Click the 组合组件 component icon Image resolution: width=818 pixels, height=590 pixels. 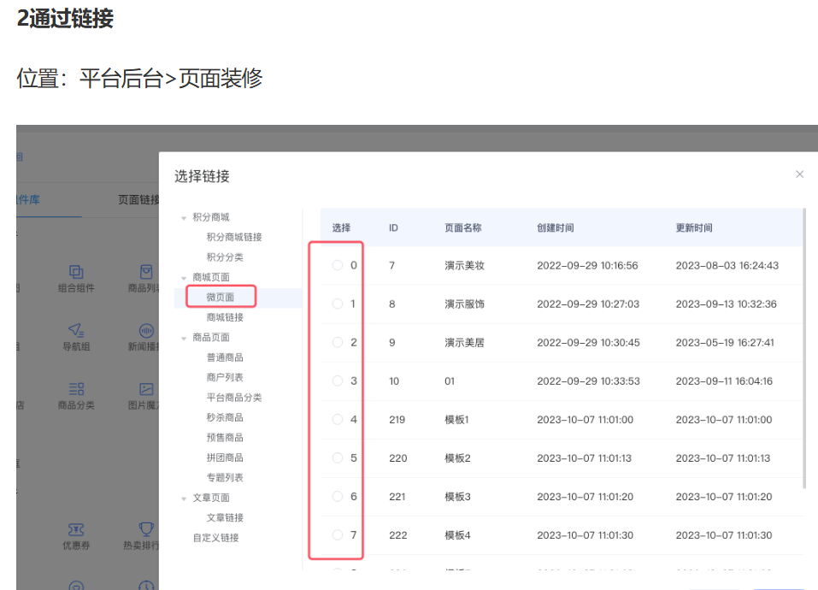point(76,272)
